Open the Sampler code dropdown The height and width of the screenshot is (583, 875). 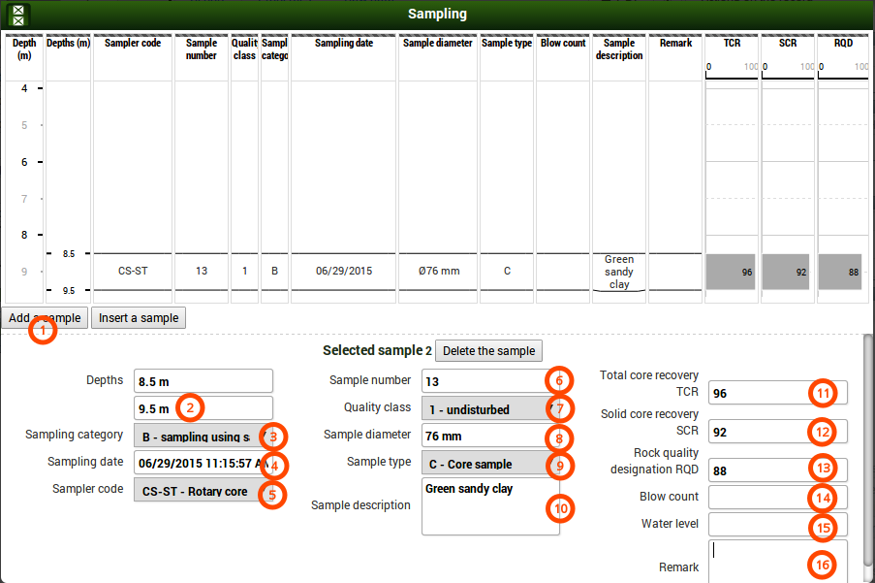[x=197, y=491]
